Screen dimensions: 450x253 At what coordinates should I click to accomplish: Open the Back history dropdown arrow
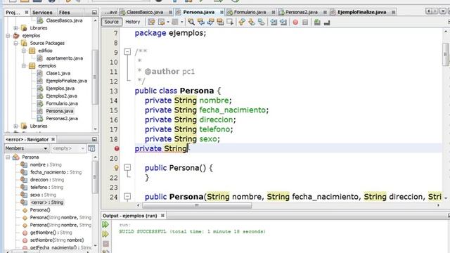click(x=168, y=22)
